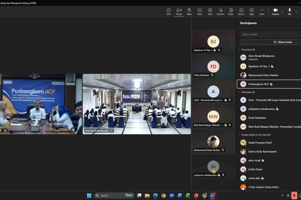This screenshot has height=200, width=301.
Task: Close the People participants panel
Action: point(179,11)
